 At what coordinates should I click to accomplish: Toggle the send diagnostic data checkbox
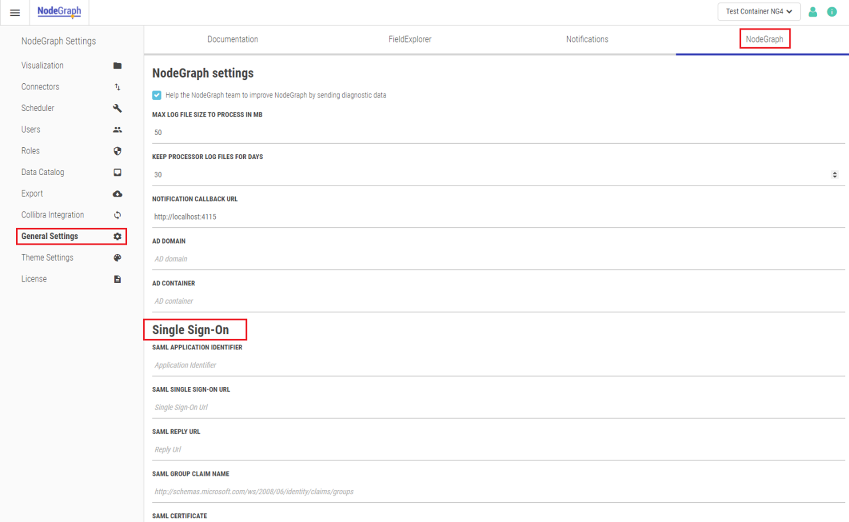click(157, 95)
